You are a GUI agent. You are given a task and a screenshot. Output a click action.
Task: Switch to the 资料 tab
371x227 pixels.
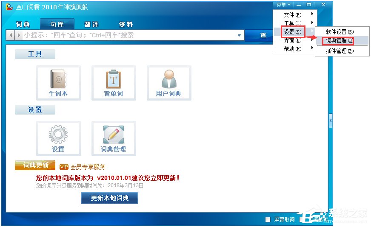[126, 24]
